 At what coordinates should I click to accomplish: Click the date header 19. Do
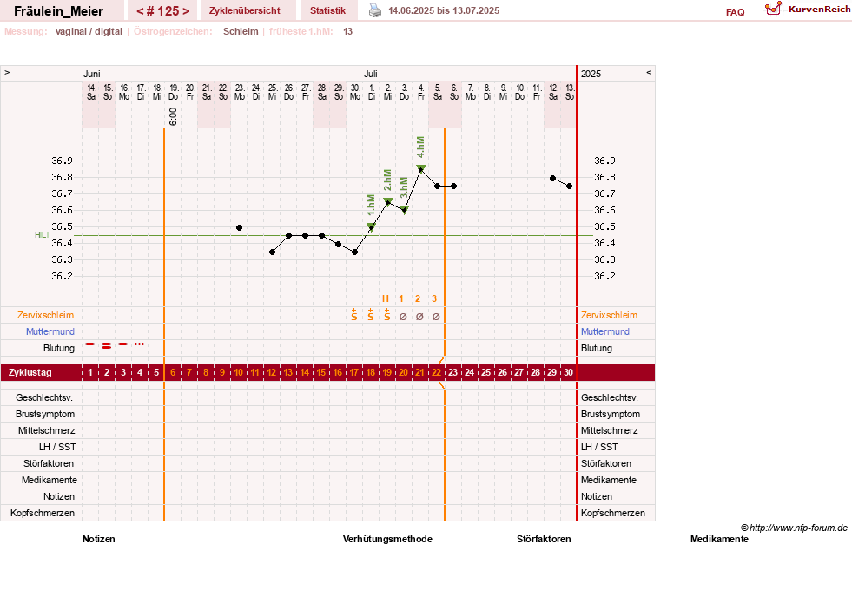pyautogui.click(x=174, y=92)
